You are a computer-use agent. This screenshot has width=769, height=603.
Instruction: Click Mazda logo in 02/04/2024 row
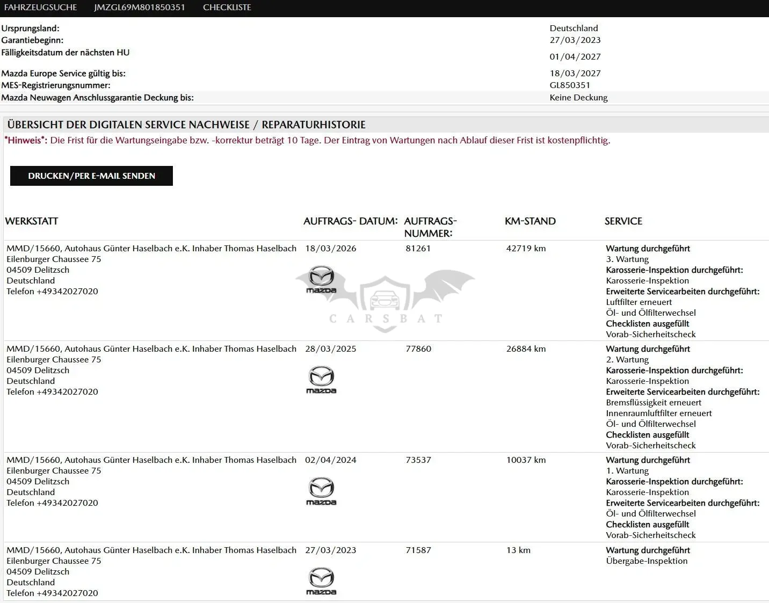tap(321, 491)
